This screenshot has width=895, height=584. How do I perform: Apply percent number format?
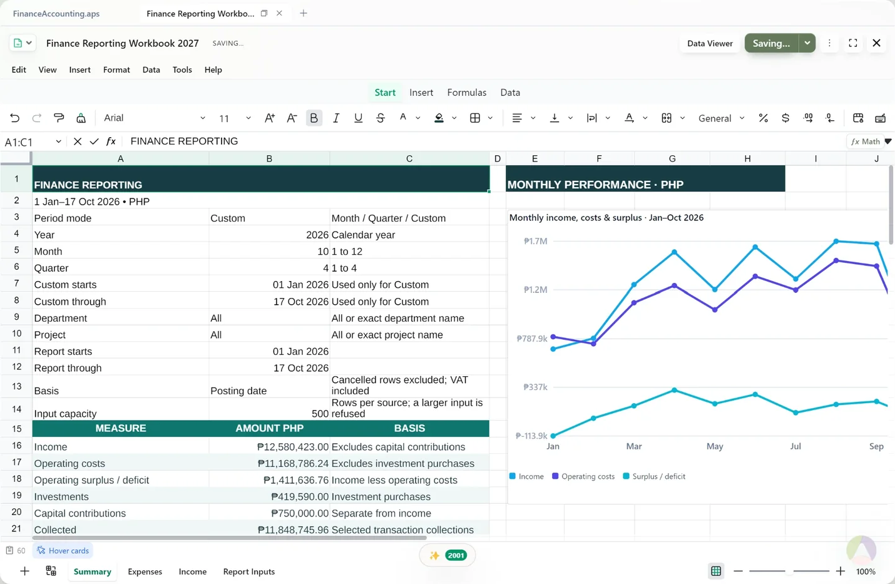[763, 118]
